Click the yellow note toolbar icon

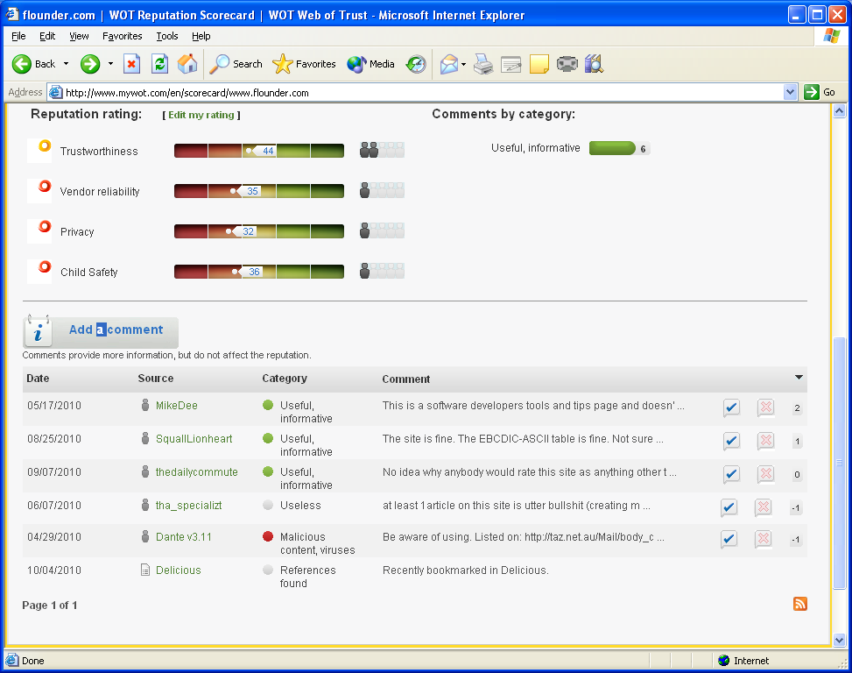pos(539,64)
